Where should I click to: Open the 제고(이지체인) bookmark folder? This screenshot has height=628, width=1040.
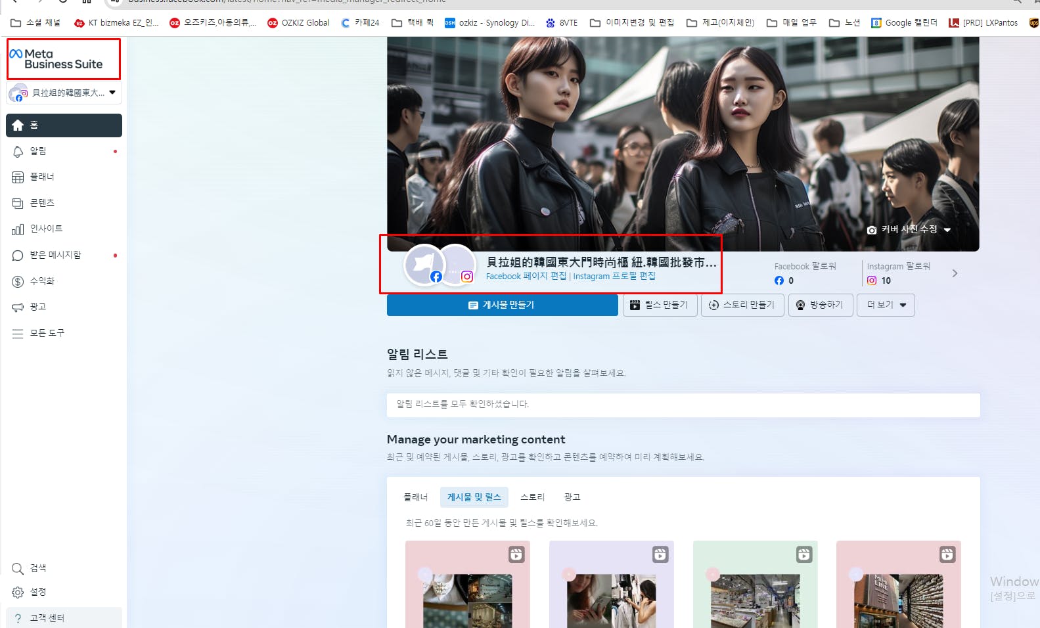click(x=721, y=23)
